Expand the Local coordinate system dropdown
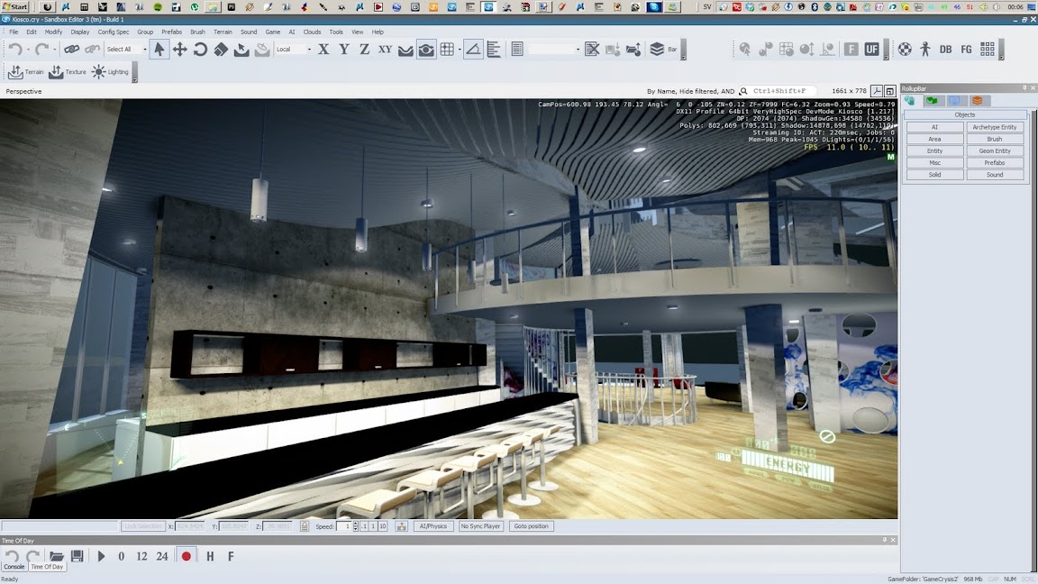 [309, 50]
